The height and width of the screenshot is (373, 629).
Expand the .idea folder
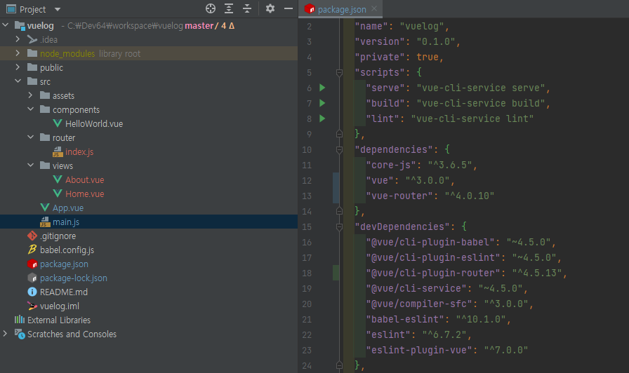tap(18, 39)
